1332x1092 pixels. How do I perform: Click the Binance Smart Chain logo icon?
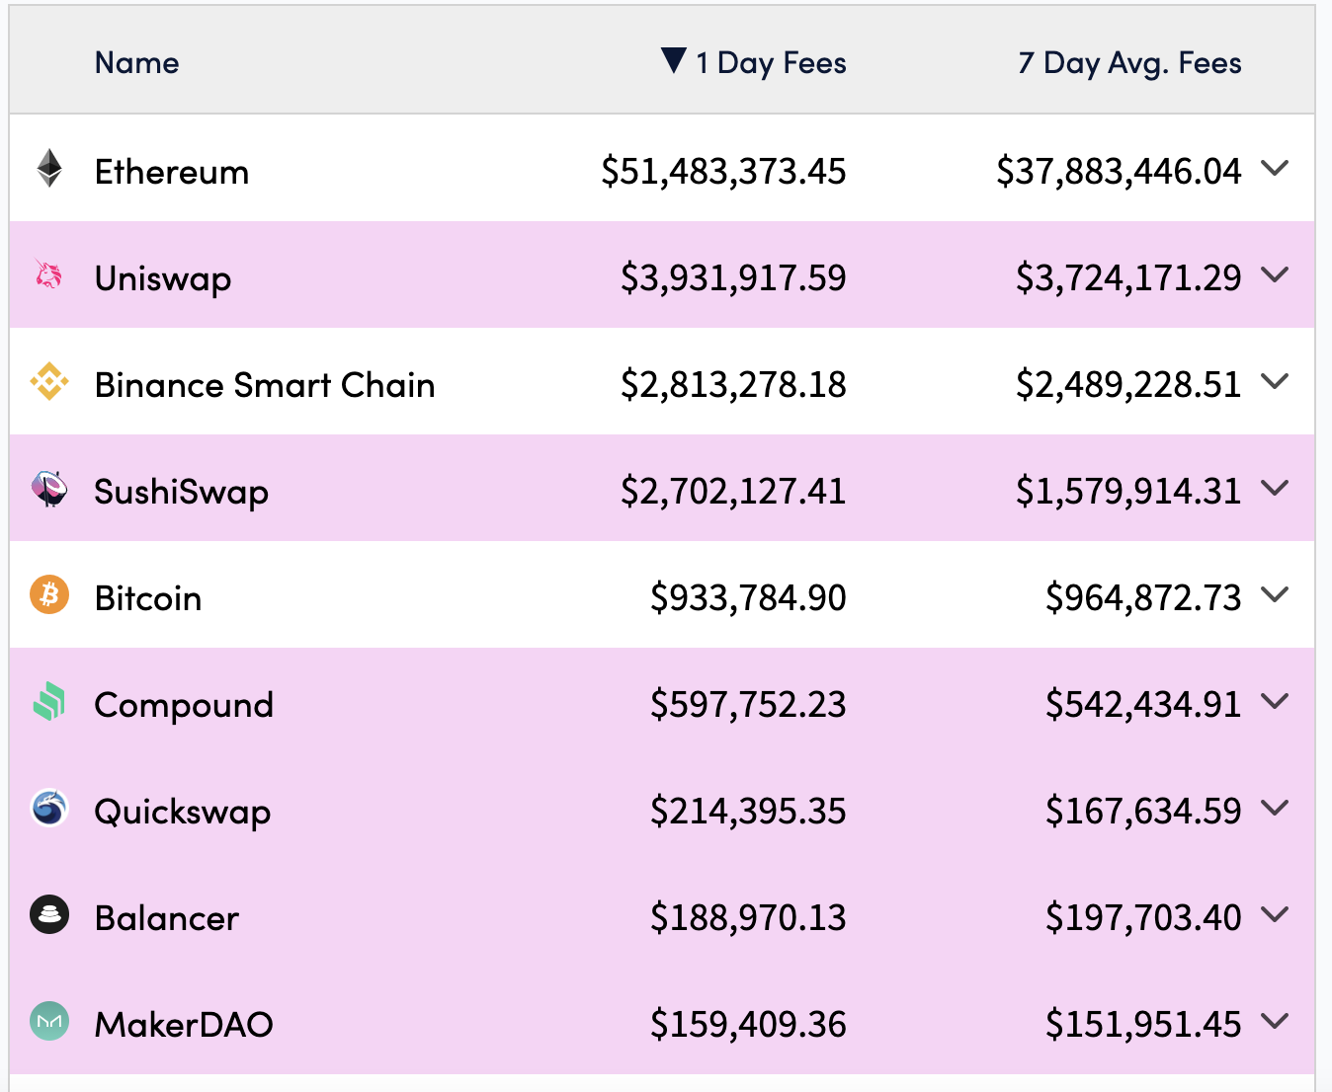[x=49, y=381]
